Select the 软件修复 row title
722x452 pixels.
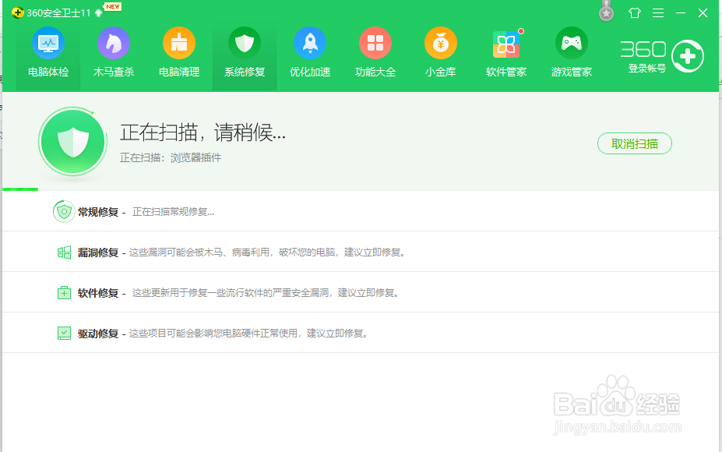pyautogui.click(x=98, y=293)
